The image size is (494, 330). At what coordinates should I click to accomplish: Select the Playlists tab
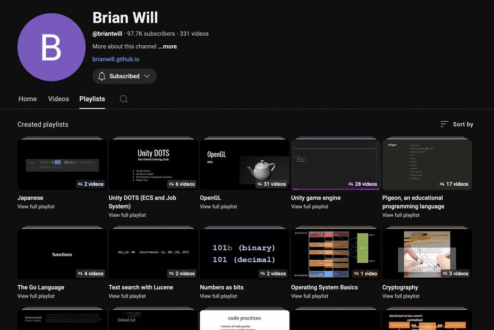point(92,99)
